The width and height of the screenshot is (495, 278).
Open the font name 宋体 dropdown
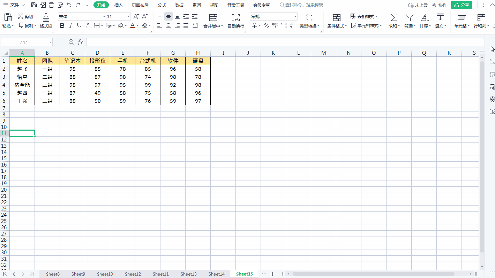click(x=104, y=16)
